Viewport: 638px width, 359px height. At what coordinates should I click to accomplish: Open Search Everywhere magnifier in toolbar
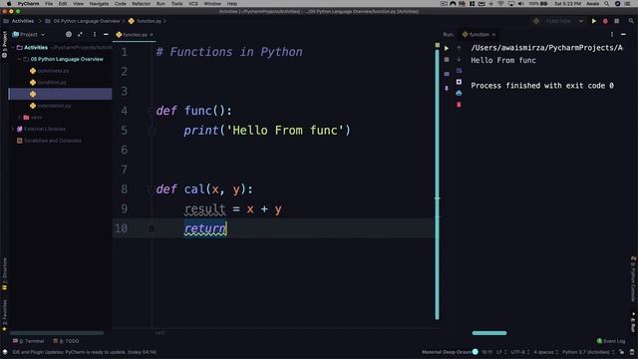pos(631,21)
